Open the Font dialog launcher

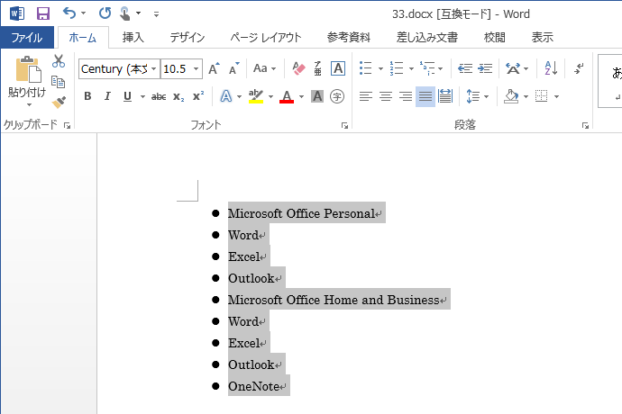pyautogui.click(x=344, y=126)
